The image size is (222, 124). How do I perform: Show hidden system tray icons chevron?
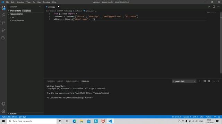click(179, 121)
